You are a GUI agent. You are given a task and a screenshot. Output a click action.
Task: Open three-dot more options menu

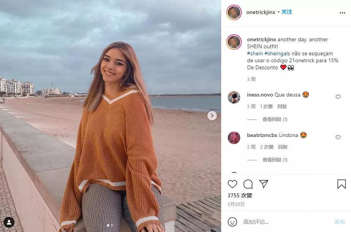coord(342,13)
